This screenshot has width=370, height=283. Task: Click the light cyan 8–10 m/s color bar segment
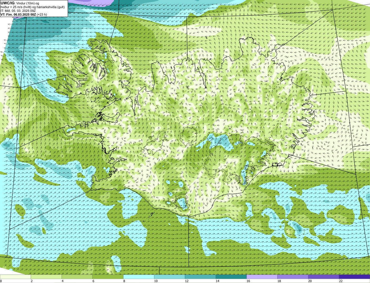click(x=139, y=277)
